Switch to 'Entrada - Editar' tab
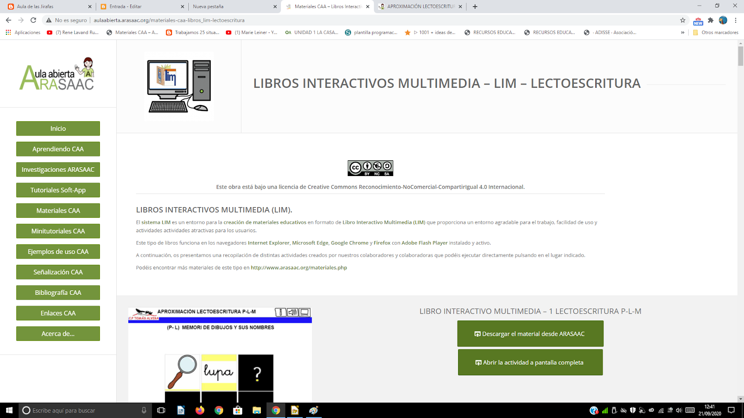 pyautogui.click(x=142, y=7)
